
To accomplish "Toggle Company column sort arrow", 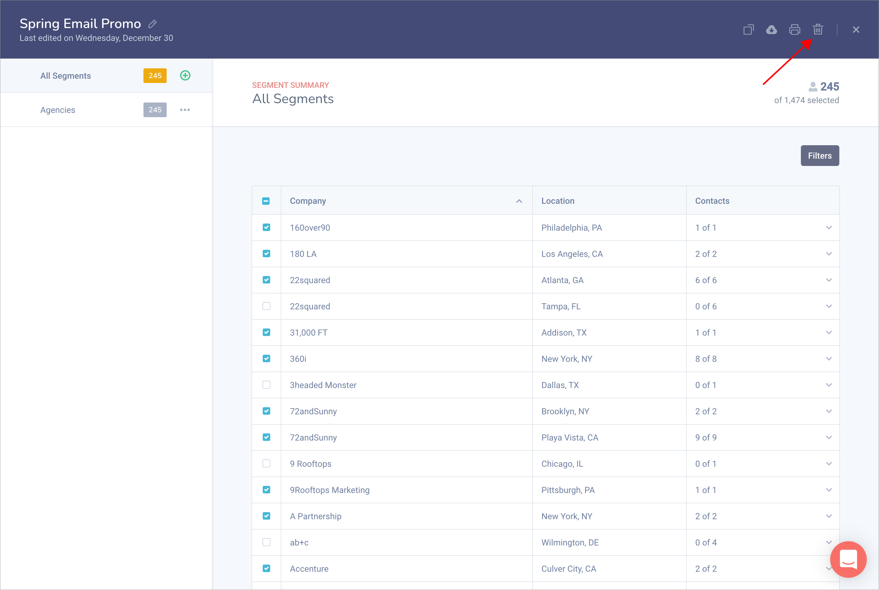I will click(519, 201).
